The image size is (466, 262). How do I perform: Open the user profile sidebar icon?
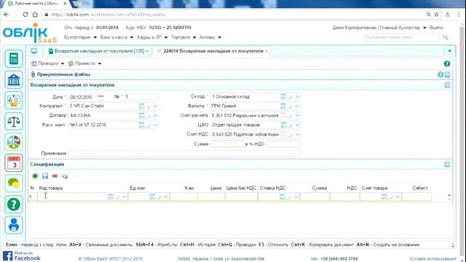(x=14, y=225)
